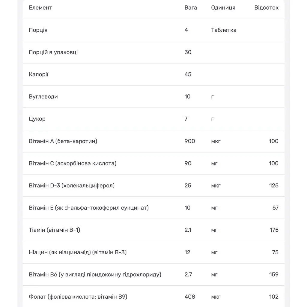This screenshot has height=307, width=307.
Task: Click Вітамін D-3 (холекальциферол) label
Action: tap(72, 185)
